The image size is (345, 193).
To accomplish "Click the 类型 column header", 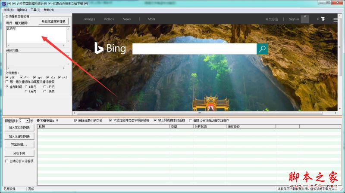I will 181,126.
